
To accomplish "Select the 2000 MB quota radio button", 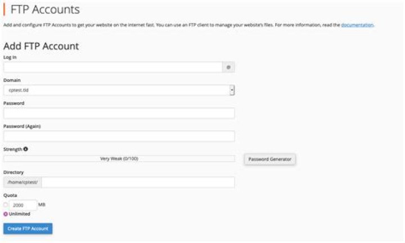I will [6, 205].
